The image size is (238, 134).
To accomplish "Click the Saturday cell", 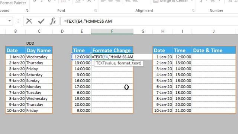I will pyautogui.click(x=39, y=75).
